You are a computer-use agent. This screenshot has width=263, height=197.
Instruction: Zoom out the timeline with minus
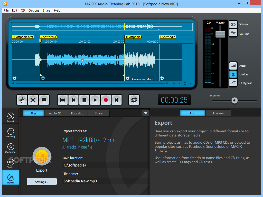pos(180,83)
